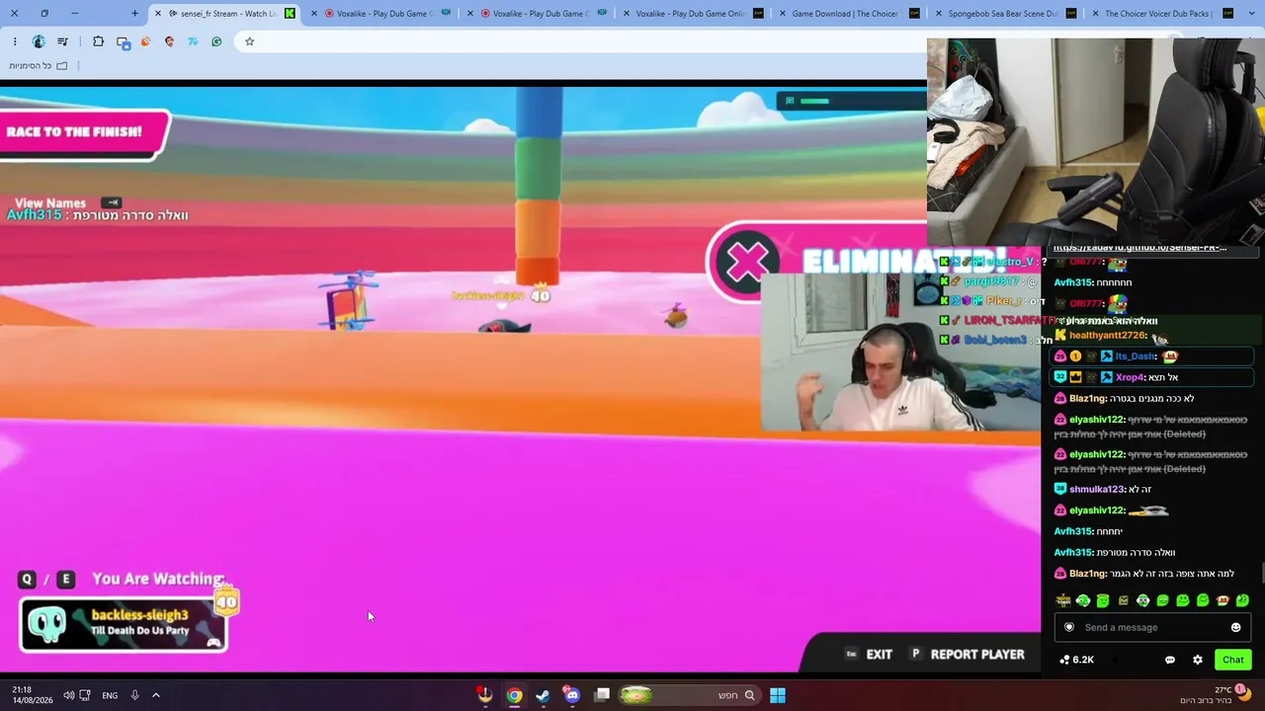Click username Blaz1ng in the last chat message
Screen dimensions: 1265x711
coord(1087,574)
